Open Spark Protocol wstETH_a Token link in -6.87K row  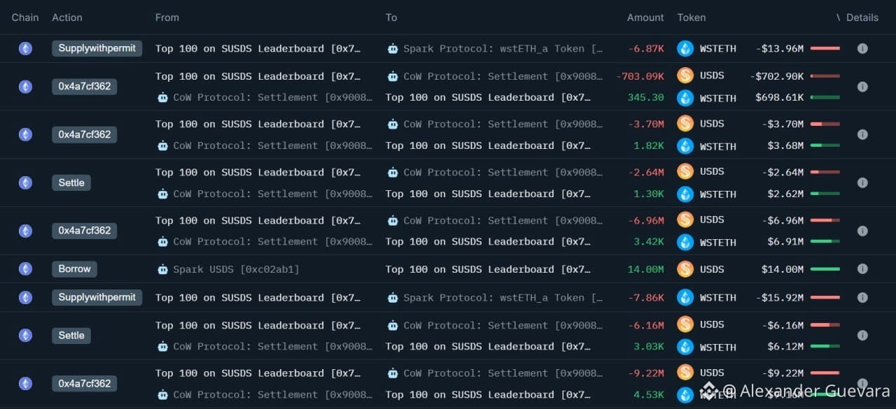click(x=503, y=48)
